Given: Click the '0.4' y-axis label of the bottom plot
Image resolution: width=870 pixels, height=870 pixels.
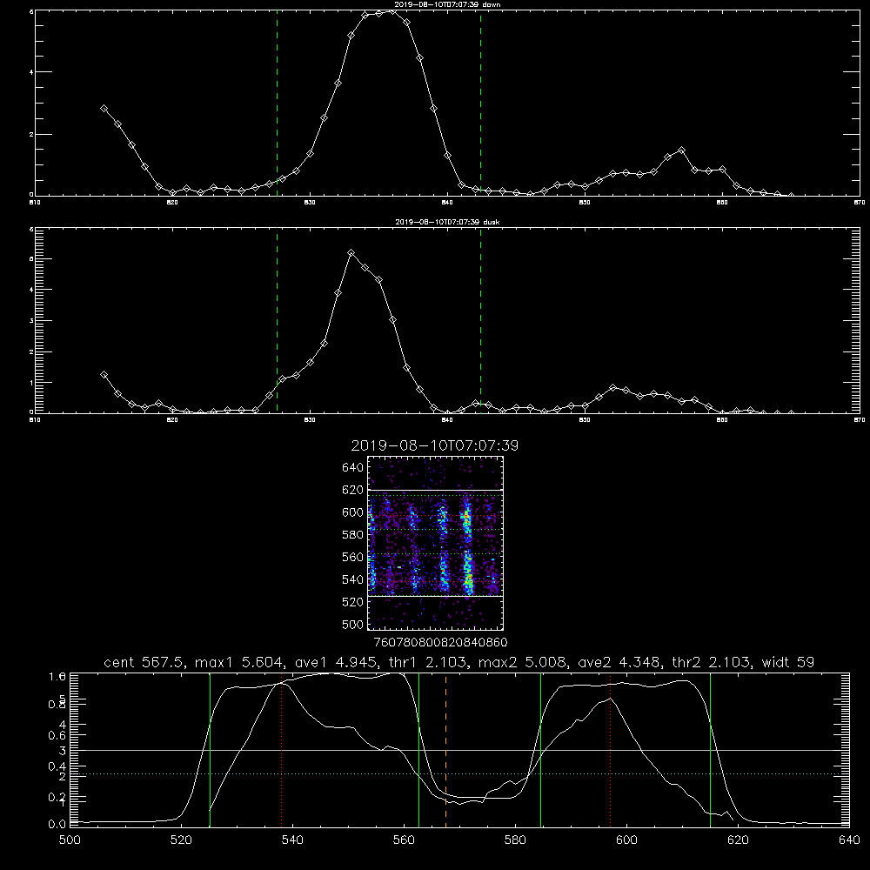Looking at the screenshot, I should point(57,766).
